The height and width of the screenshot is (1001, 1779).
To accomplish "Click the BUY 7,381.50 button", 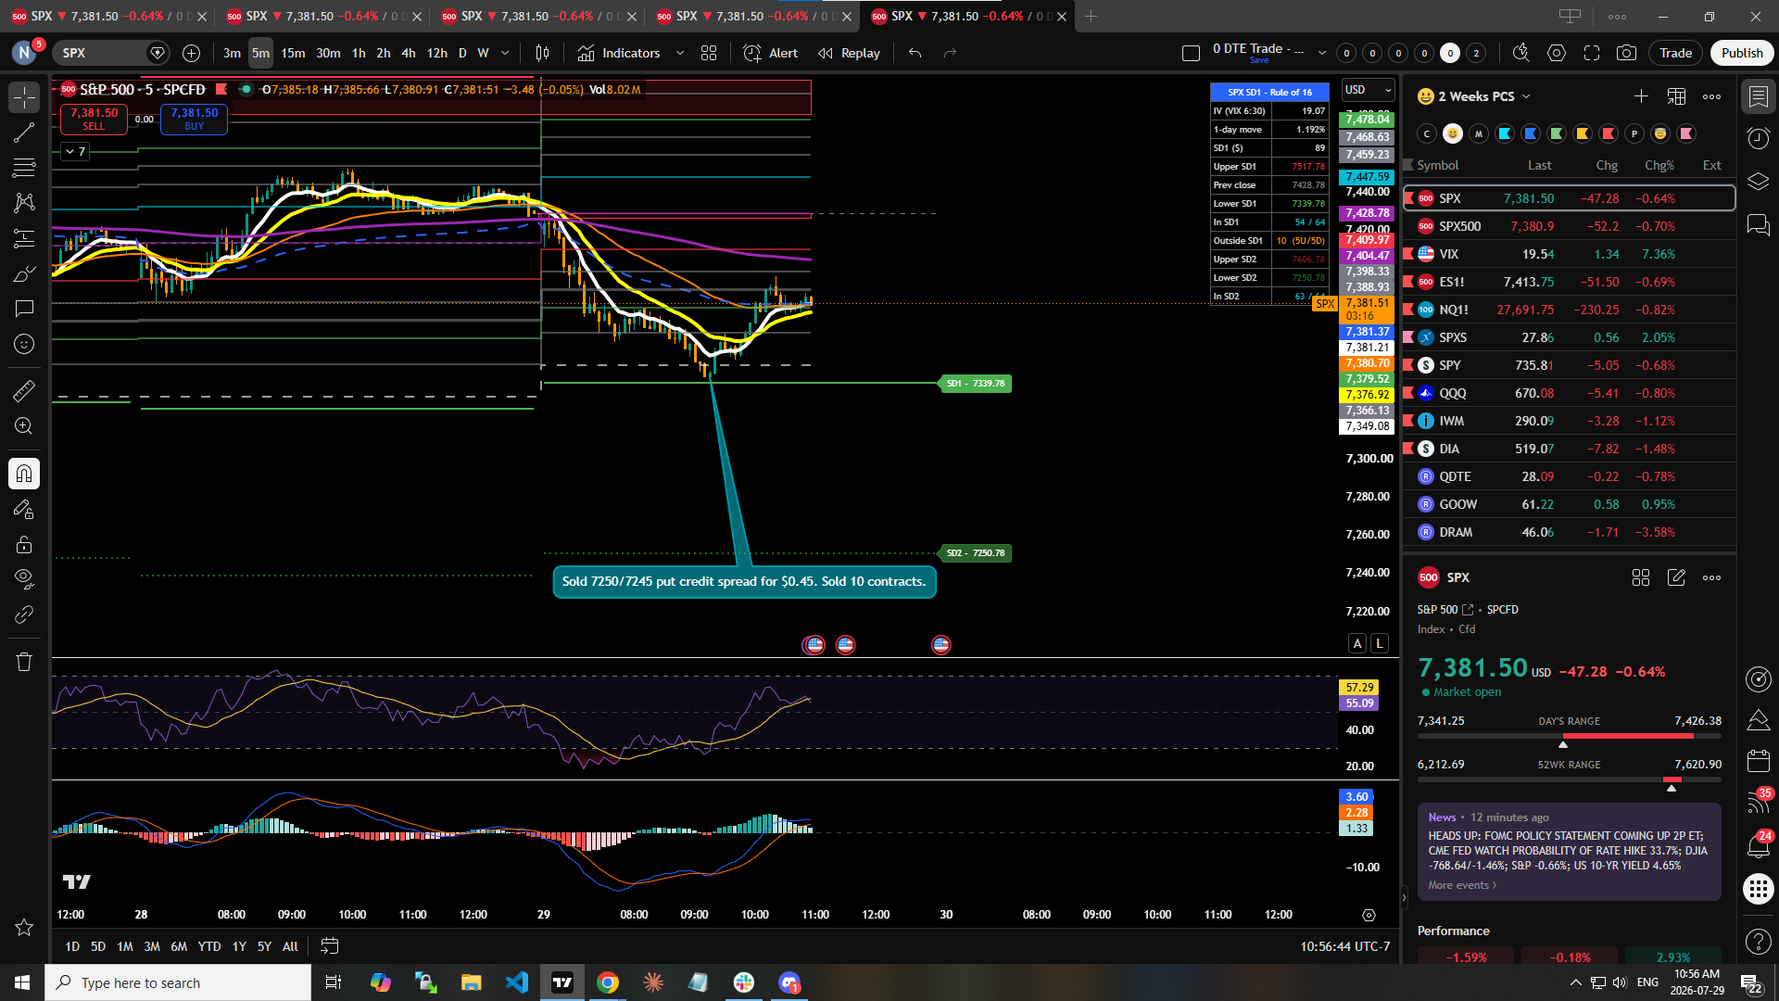I will [x=194, y=119].
